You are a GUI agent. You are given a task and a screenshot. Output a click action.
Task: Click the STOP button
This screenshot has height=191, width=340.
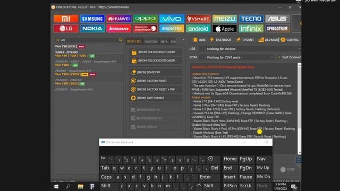coord(288,170)
